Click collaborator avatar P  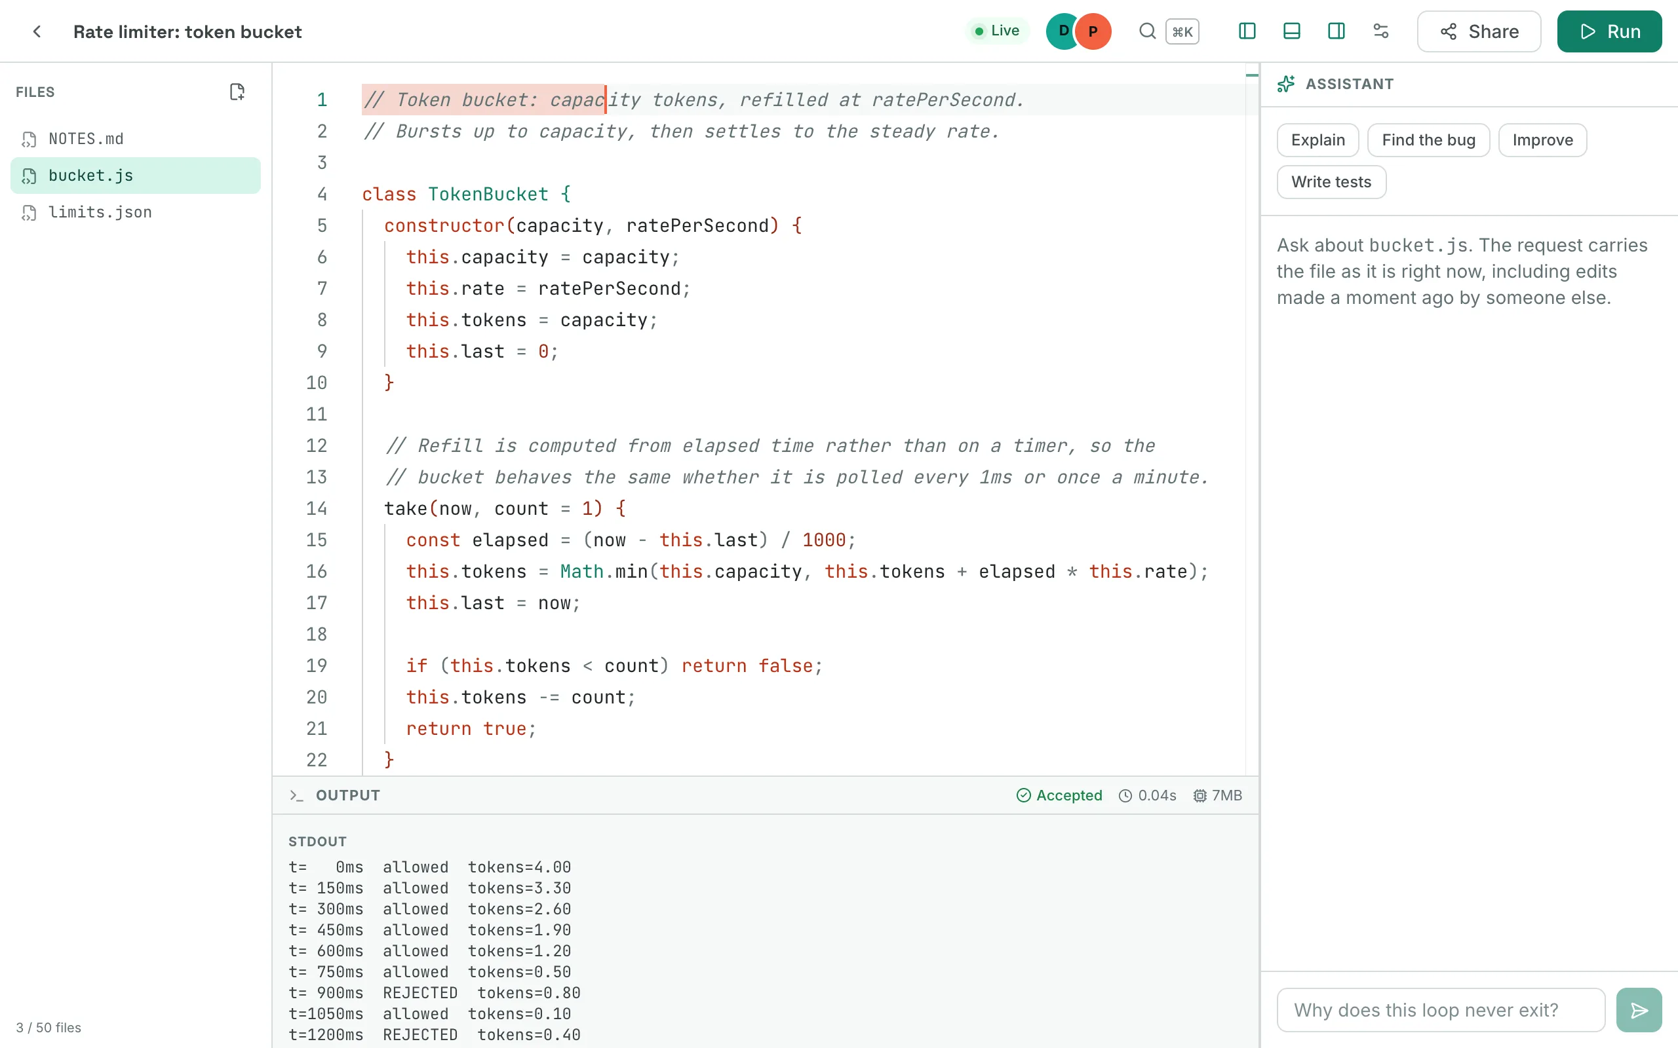point(1093,31)
